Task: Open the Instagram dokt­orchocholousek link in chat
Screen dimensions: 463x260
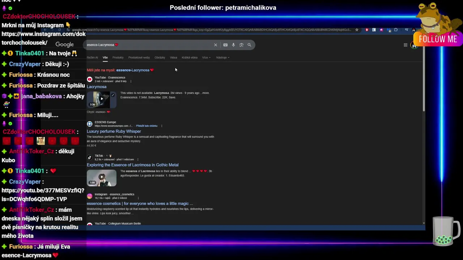Action: tap(43, 38)
